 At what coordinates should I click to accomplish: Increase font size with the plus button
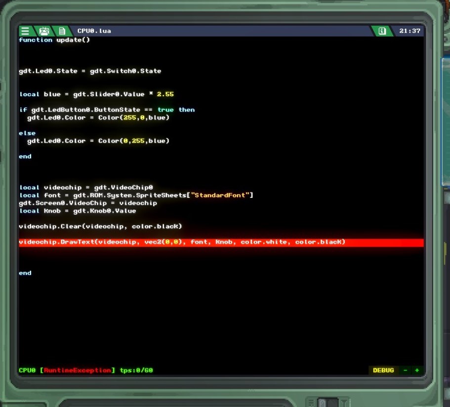coord(417,370)
